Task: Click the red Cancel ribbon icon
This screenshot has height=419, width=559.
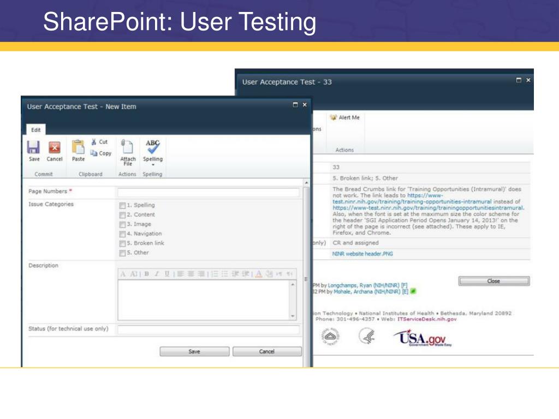Action: [x=55, y=147]
